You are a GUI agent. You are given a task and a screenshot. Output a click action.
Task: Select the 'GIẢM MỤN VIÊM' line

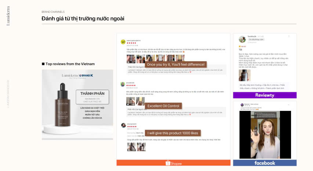click(92, 111)
